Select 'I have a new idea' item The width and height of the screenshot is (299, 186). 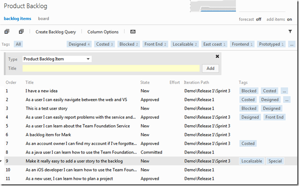[x=42, y=91]
